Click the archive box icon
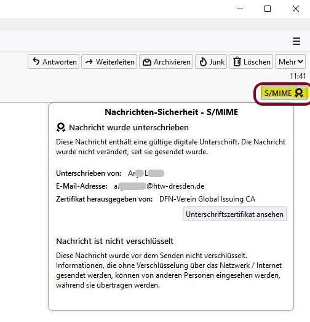 coord(147,61)
